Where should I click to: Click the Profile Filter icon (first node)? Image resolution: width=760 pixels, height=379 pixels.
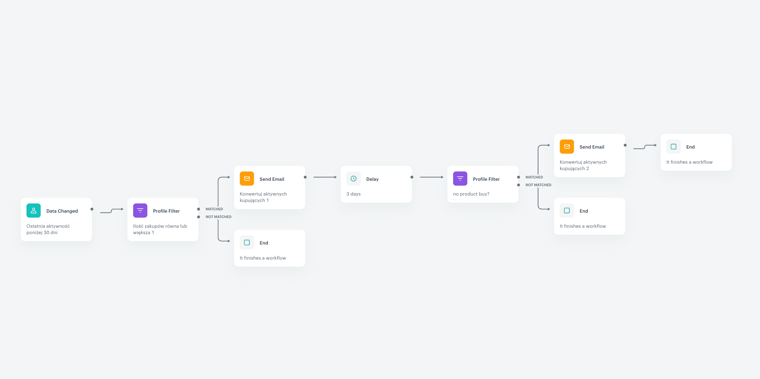pos(140,210)
